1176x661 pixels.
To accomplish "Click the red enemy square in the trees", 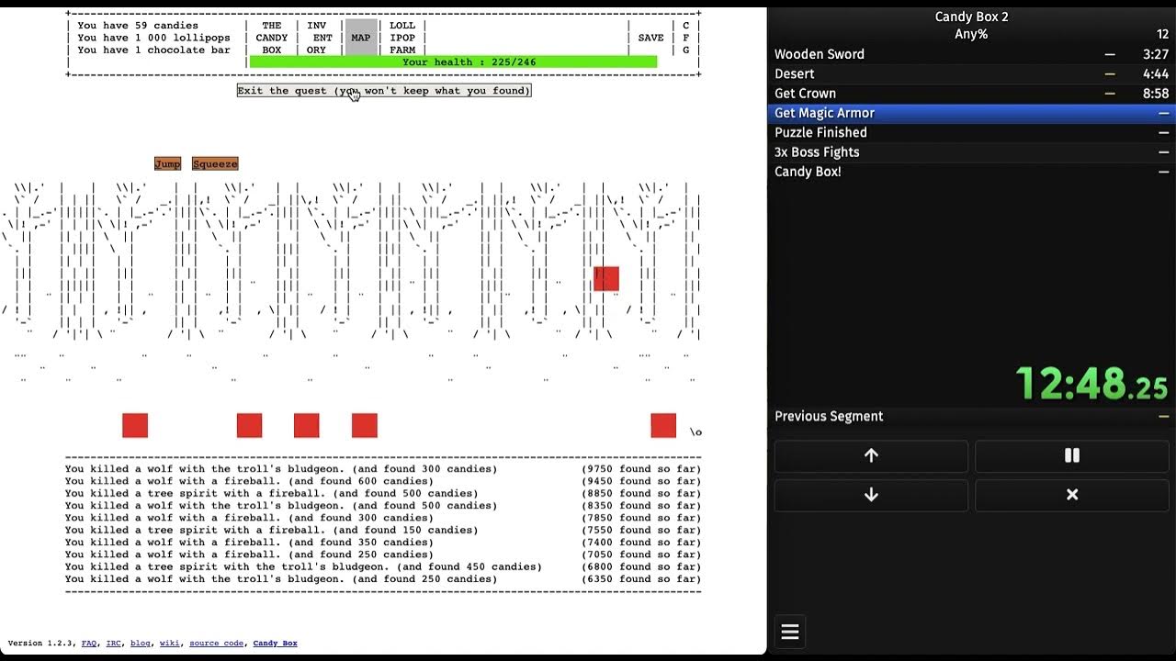I will click(x=606, y=278).
